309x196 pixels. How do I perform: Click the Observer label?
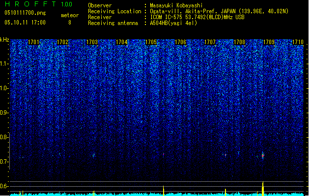100,5
